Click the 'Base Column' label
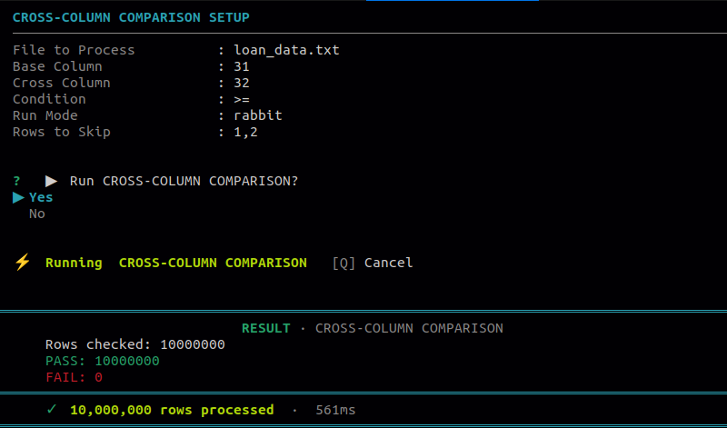727x428 pixels. [57, 66]
